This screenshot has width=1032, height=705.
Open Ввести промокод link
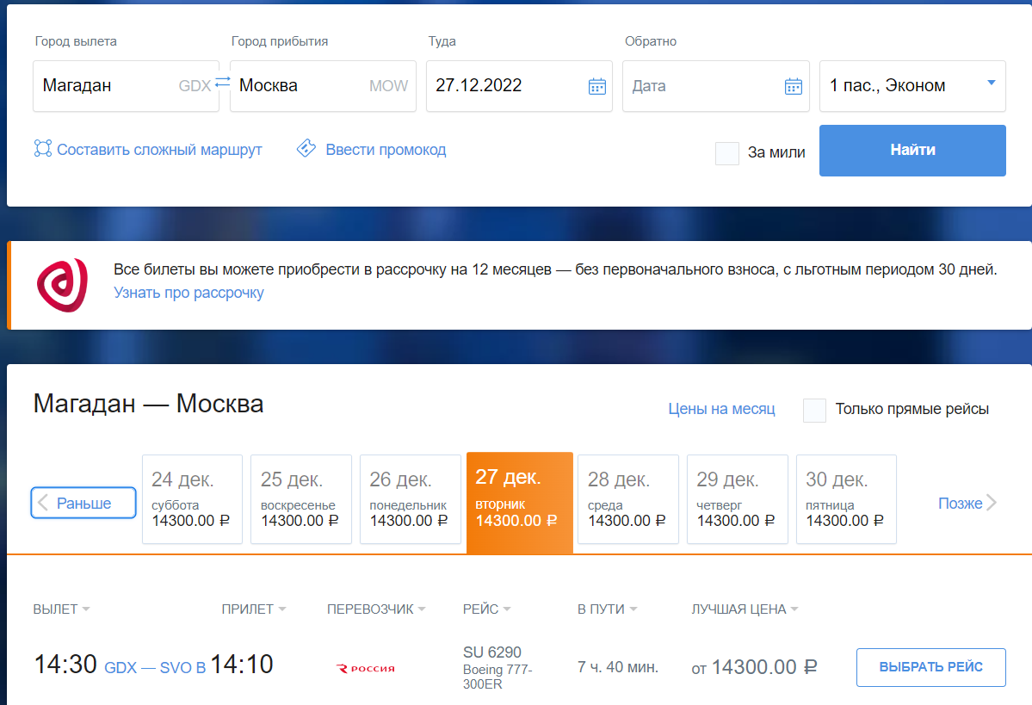click(386, 150)
